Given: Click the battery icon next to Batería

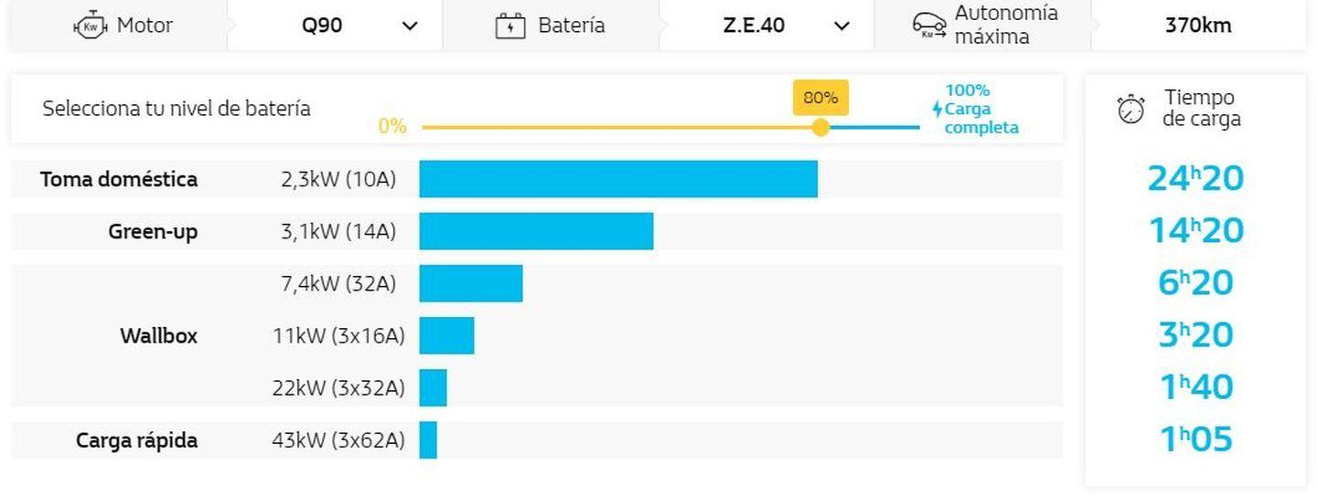Looking at the screenshot, I should tap(509, 26).
